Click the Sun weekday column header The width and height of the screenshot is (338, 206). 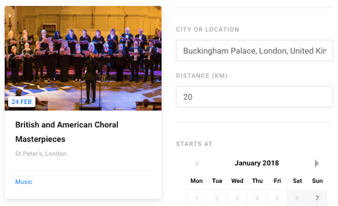pyautogui.click(x=317, y=180)
